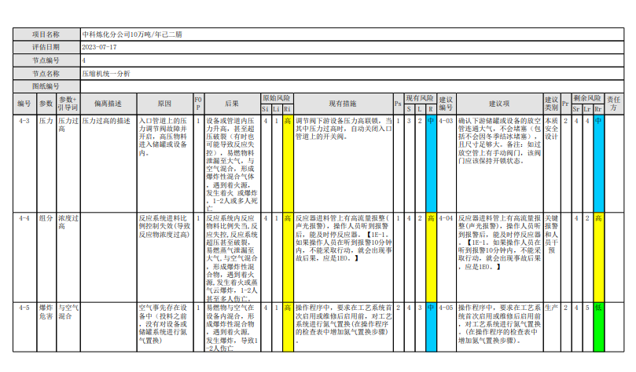
Task: Select the 项目名称 label cell
Action: (46, 35)
